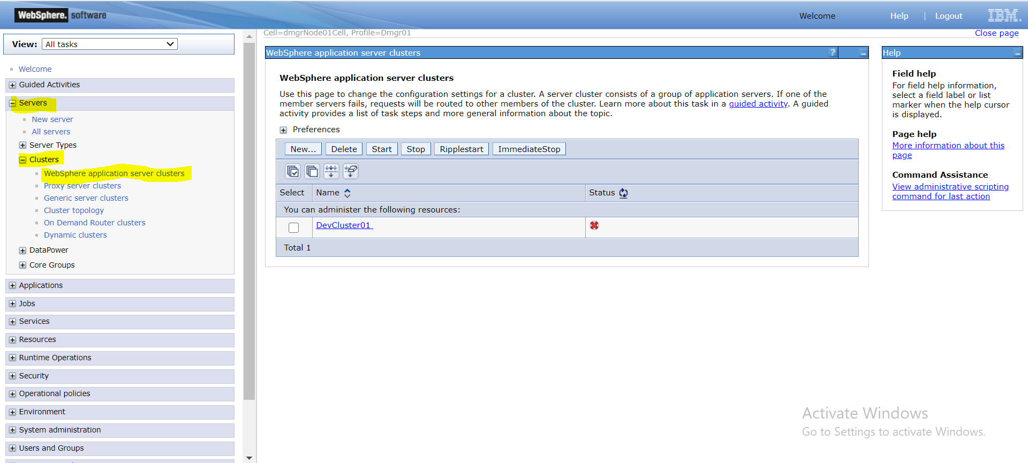The width and height of the screenshot is (1028, 463).
Task: Open the View All tasks dropdown
Action: 110,44
